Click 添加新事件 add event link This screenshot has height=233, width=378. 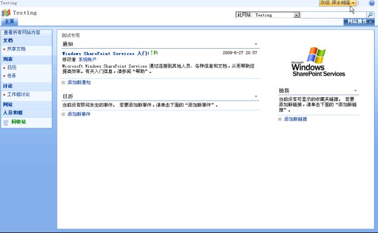pyautogui.click(x=79, y=114)
